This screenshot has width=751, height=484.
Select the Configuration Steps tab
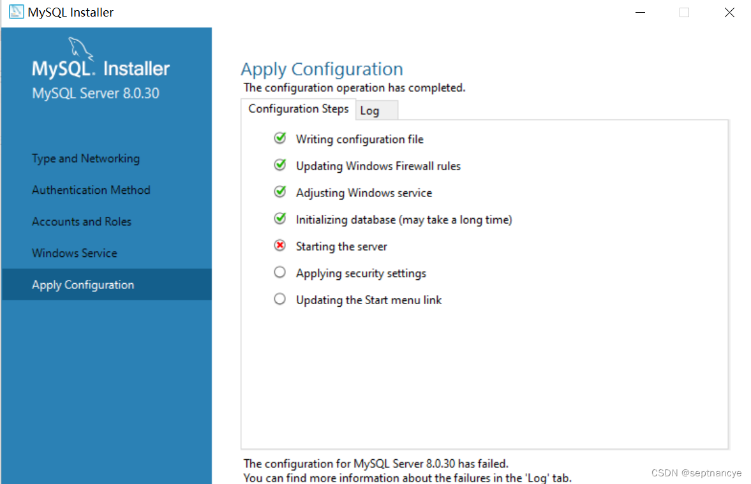pyautogui.click(x=298, y=108)
